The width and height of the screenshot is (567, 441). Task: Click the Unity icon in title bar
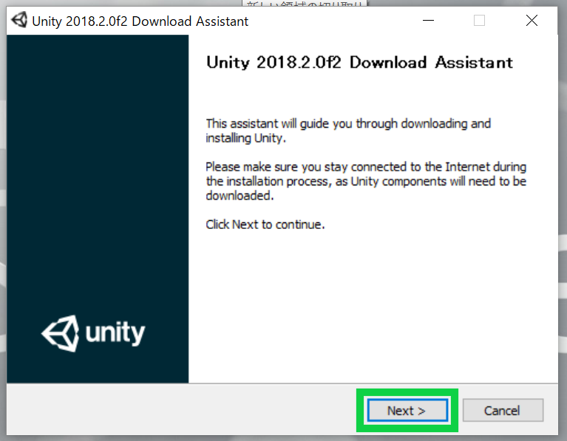[x=18, y=21]
